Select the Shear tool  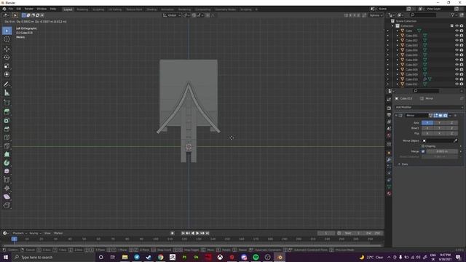(7, 196)
